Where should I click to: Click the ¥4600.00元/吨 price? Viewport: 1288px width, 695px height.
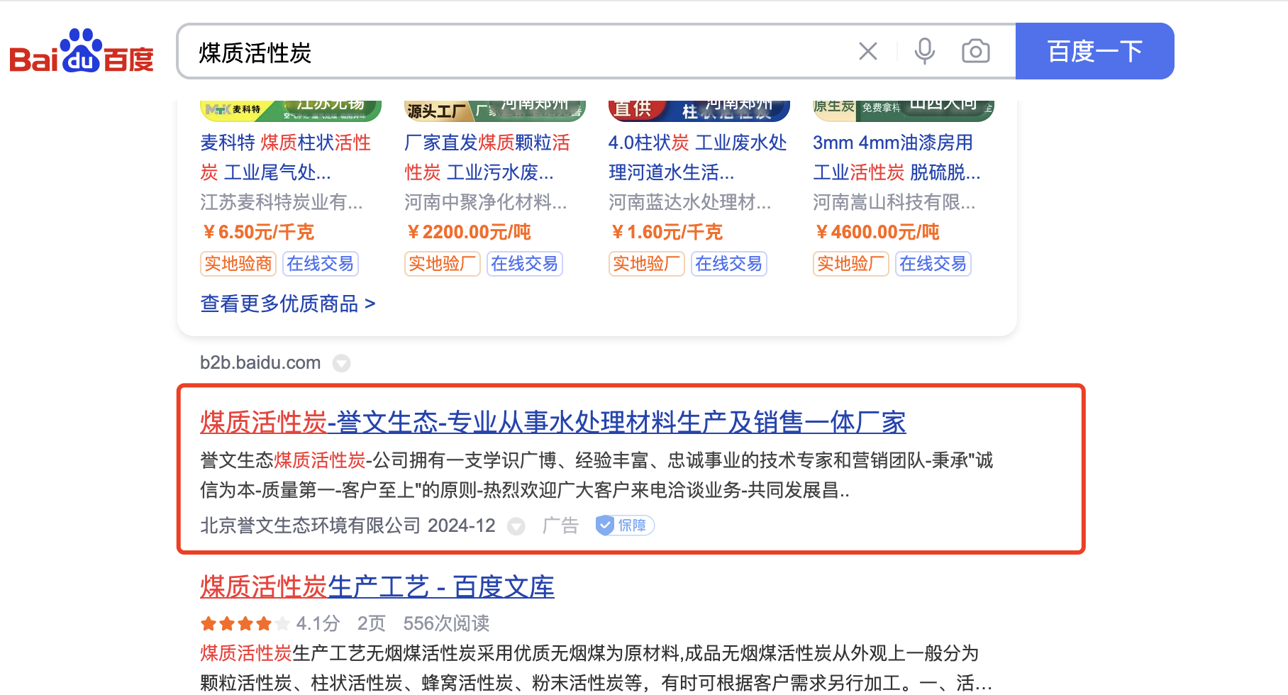click(x=877, y=233)
